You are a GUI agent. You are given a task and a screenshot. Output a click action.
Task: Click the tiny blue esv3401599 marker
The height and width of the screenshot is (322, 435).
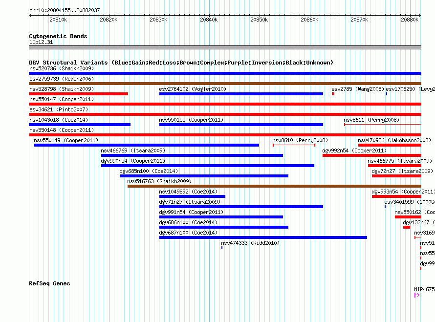coord(385,207)
